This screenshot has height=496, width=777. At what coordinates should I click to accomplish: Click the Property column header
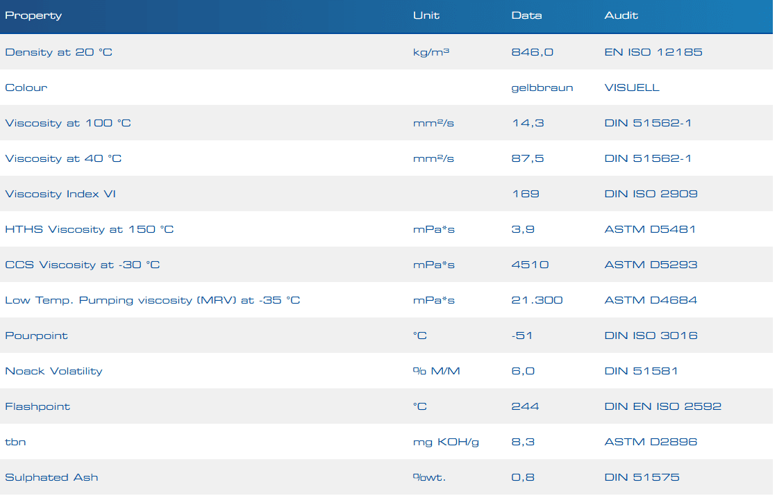[x=33, y=15]
